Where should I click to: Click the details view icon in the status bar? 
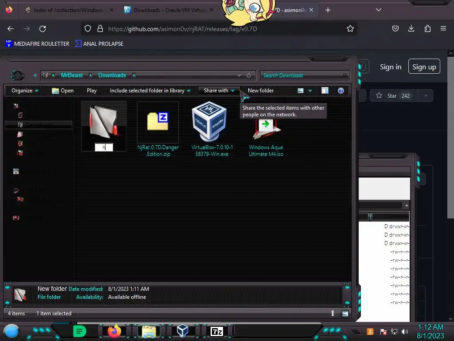pyautogui.click(x=333, y=313)
